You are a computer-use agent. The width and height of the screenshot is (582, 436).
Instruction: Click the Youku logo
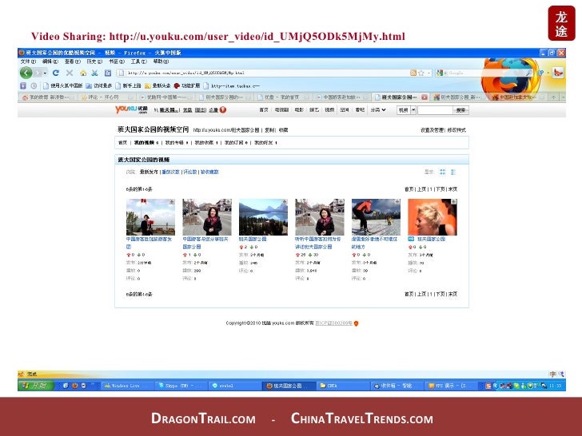131,109
